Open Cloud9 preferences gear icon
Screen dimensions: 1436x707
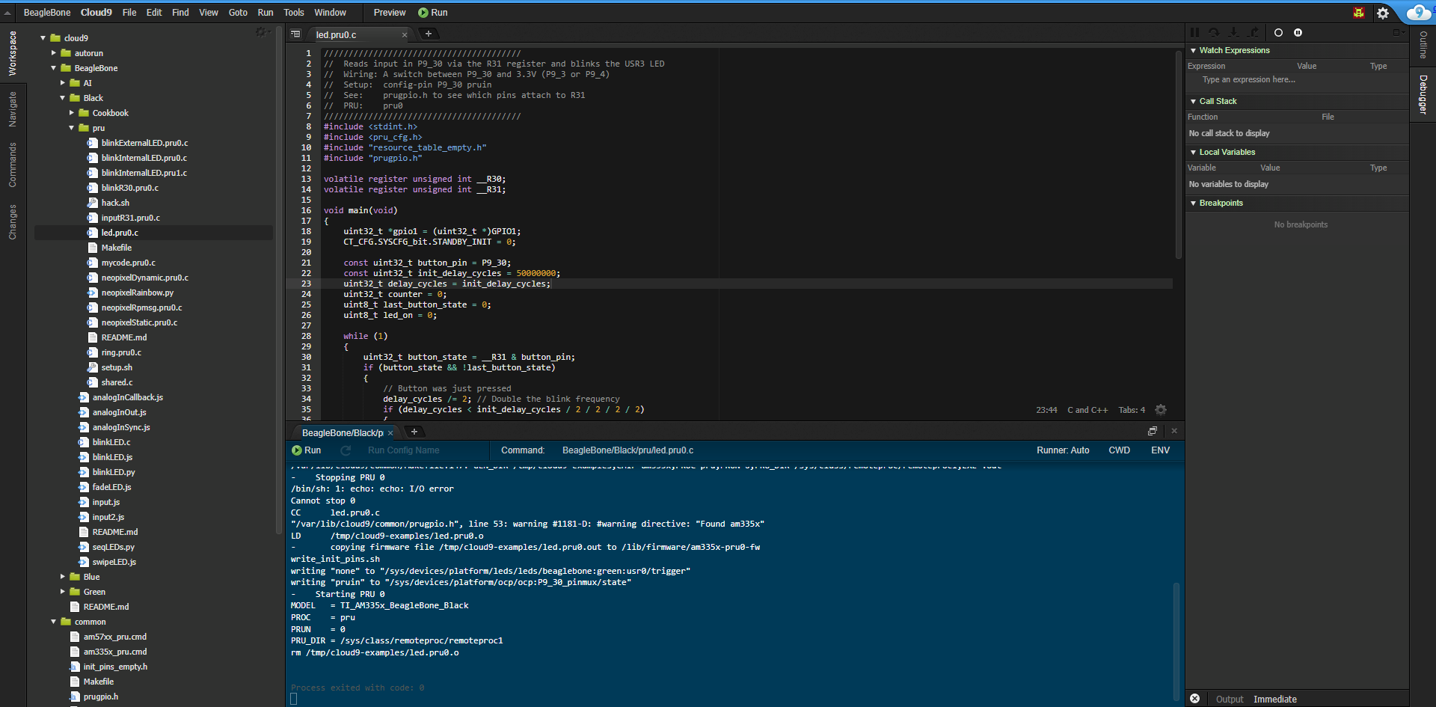(1383, 13)
